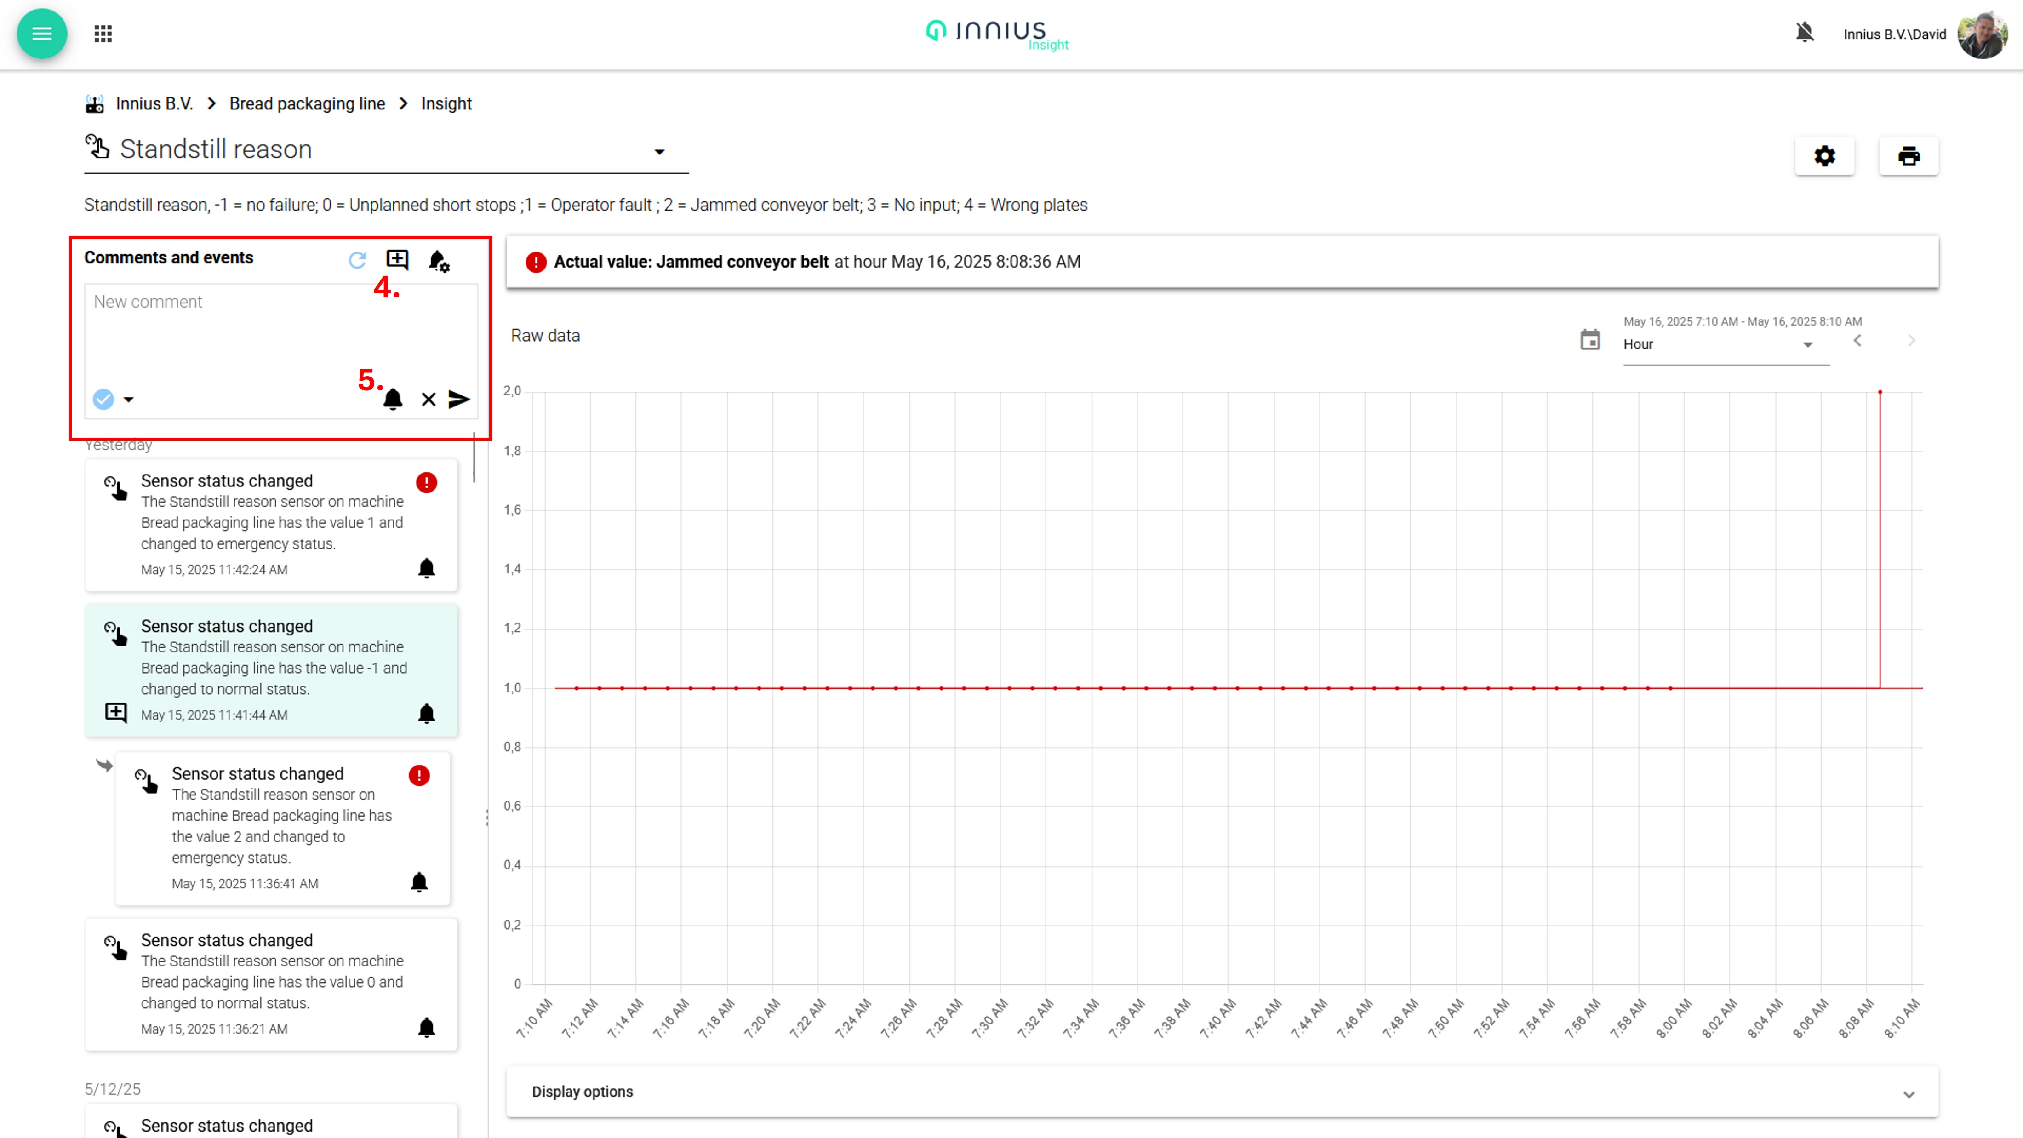Toggle notify bell for new comment
The height and width of the screenshot is (1138, 2023).
point(393,400)
